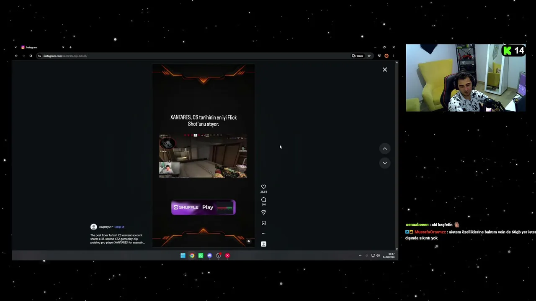Screen dimensions: 536x301
Task: Open a new browser tab
Action: coord(70,47)
